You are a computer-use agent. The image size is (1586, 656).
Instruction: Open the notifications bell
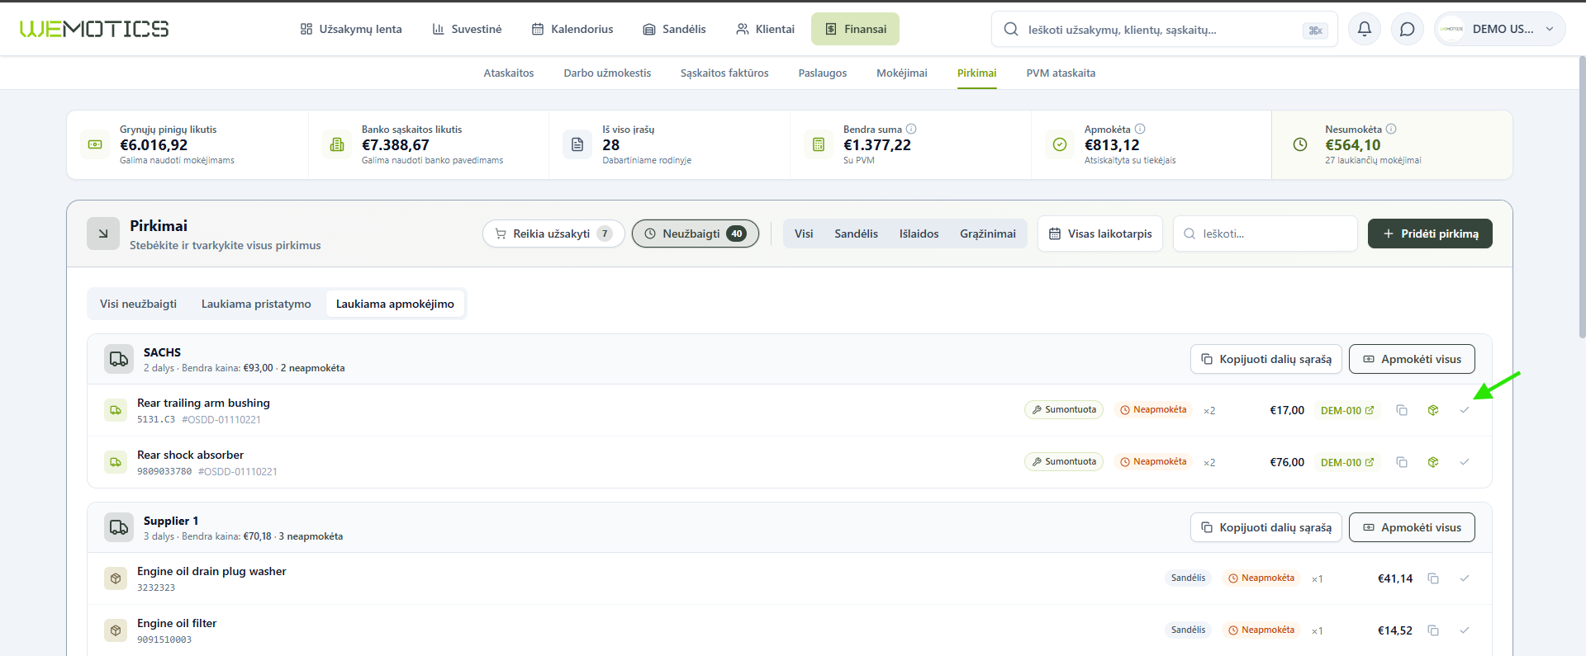point(1365,29)
